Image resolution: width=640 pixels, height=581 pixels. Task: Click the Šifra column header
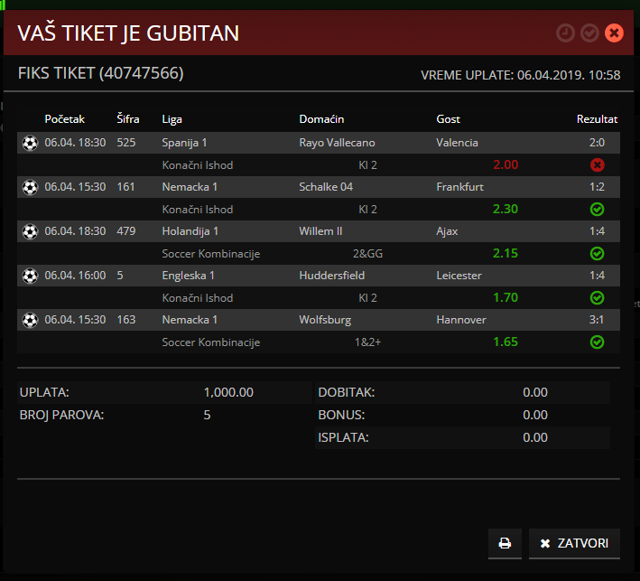128,119
